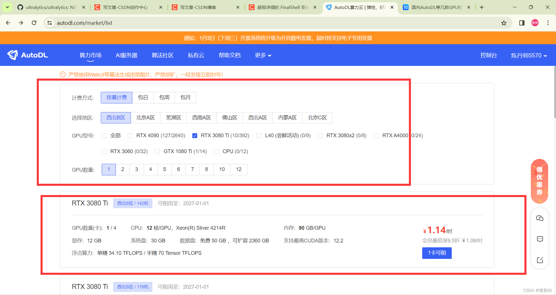
Task: Close the 写文章-CSDN博客 tab
Action: 238,7
